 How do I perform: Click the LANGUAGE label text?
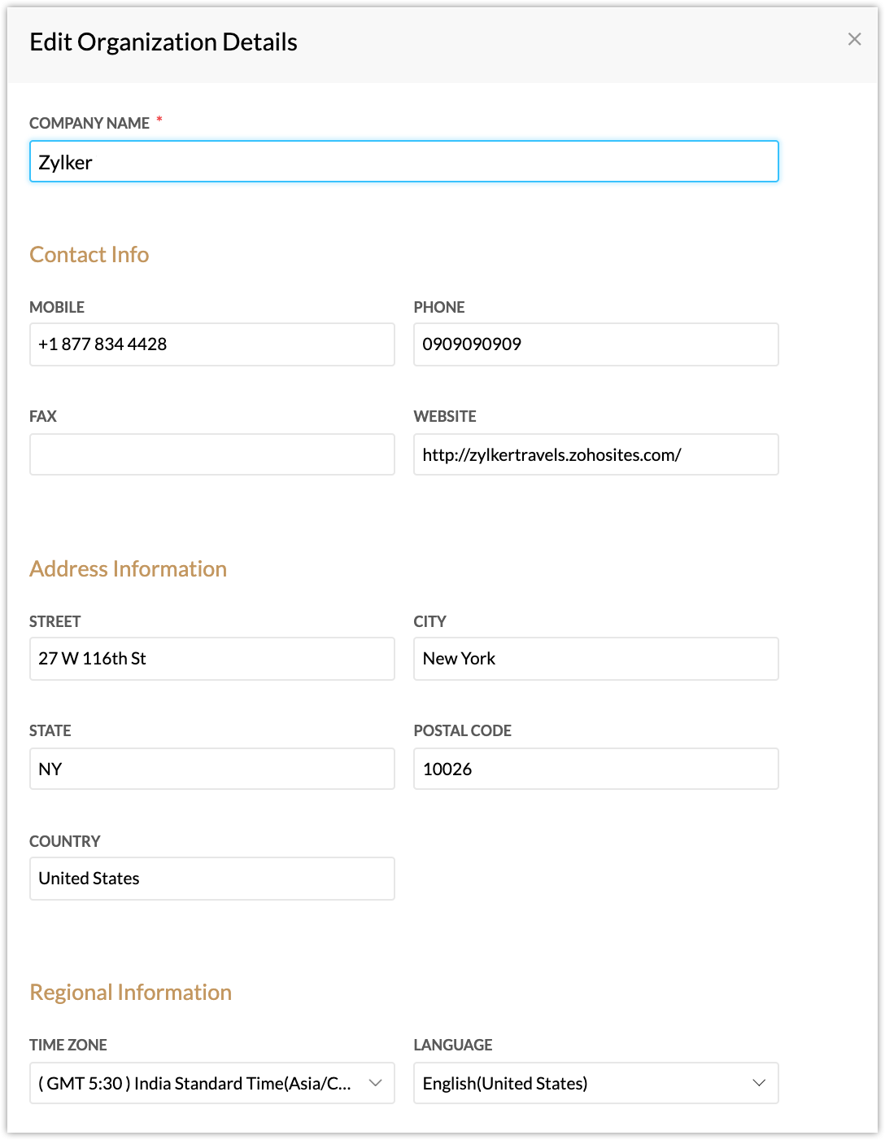[x=453, y=1045]
